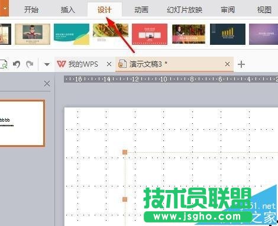This screenshot has width=278, height=226.
Task: Apply the purple gradient design template
Action: click(263, 34)
